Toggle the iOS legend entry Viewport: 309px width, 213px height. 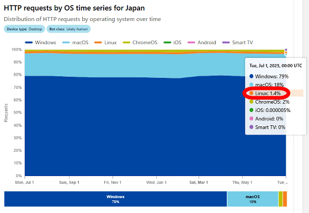pyautogui.click(x=172, y=42)
